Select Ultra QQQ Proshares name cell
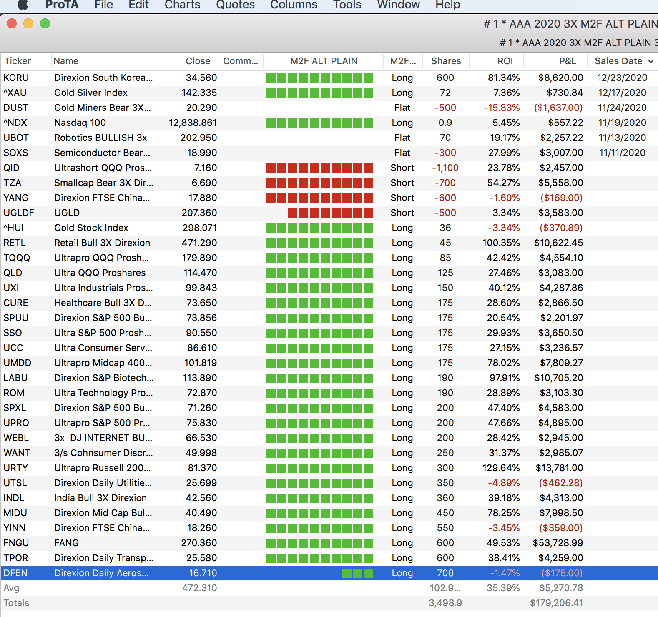658x617 pixels. pos(100,273)
